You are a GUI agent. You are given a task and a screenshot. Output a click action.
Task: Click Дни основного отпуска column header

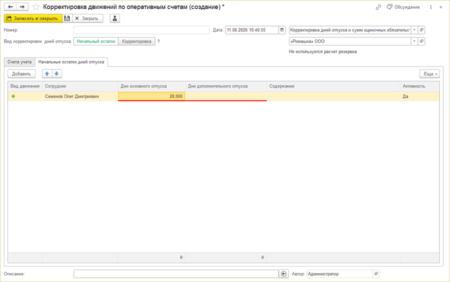click(151, 86)
